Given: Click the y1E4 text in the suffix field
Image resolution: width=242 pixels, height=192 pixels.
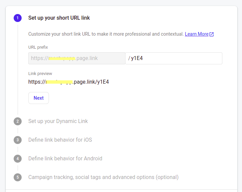Looking at the screenshot, I should click(x=137, y=58).
